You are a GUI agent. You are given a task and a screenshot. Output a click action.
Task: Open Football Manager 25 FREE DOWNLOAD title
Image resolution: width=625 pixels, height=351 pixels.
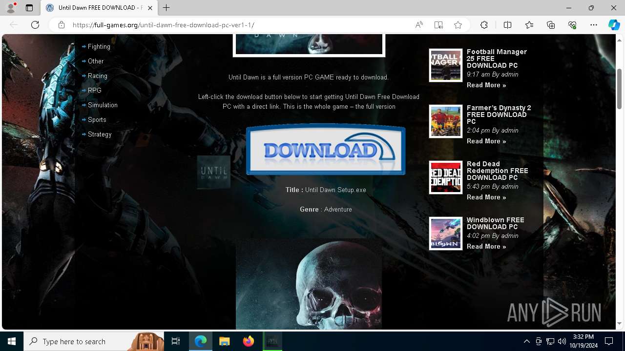(x=497, y=58)
